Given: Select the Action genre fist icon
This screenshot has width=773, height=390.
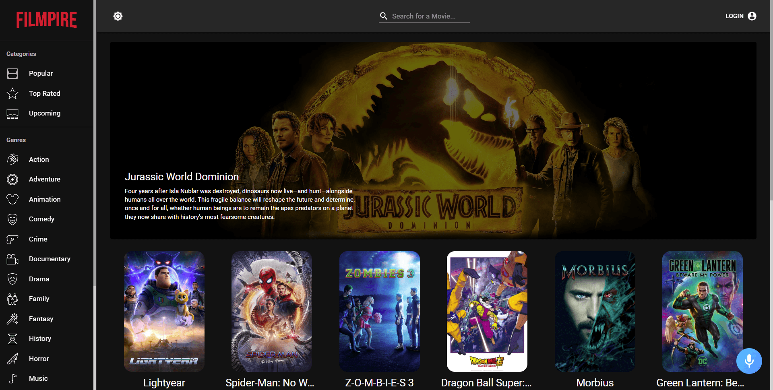Looking at the screenshot, I should pyautogui.click(x=12, y=159).
